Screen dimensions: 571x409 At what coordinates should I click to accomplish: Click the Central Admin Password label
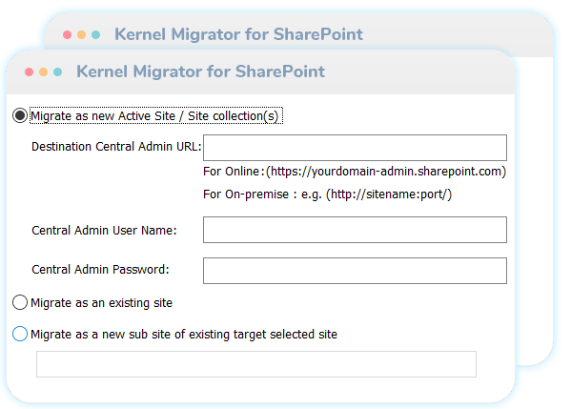[x=100, y=269]
